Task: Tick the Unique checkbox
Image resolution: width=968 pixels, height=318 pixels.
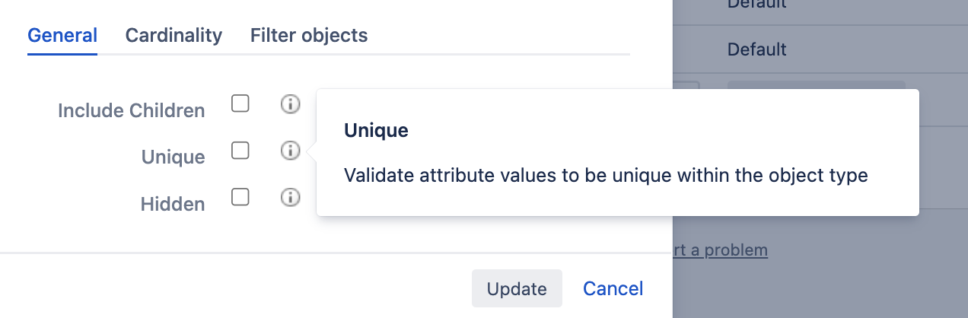Action: point(240,151)
